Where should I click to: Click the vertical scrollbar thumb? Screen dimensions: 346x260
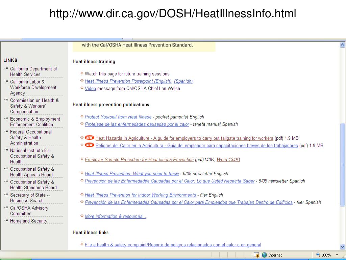tap(342, 165)
